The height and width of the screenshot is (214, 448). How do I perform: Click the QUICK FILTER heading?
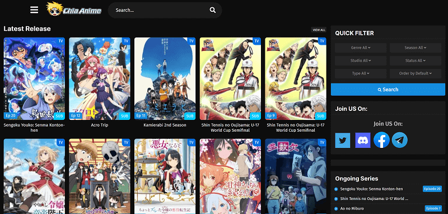354,33
